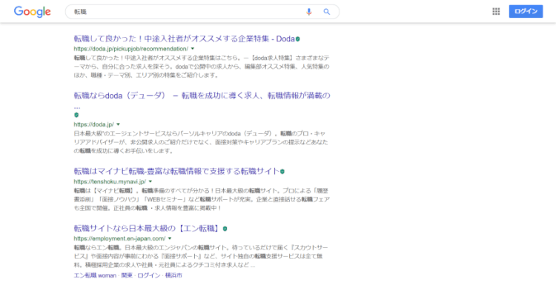Click the snippet starting 転職は【マイナビ転職】

pos(202,199)
